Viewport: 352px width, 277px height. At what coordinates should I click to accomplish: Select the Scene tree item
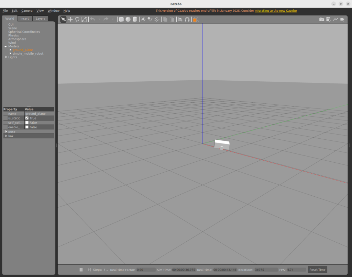tap(13, 28)
